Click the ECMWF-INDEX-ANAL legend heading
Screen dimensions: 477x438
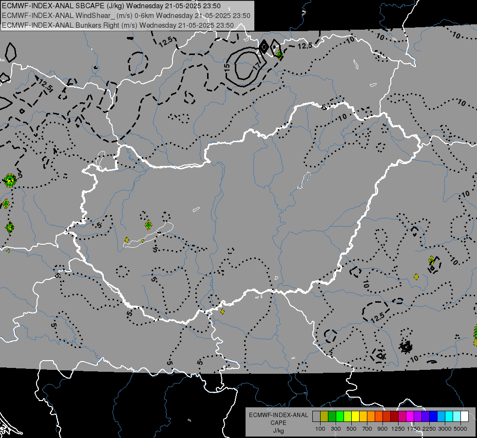tap(278, 415)
